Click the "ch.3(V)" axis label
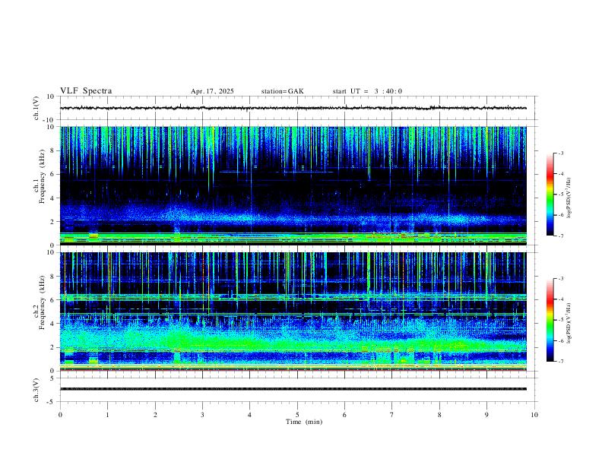This screenshot has height=465, width=602. [36, 390]
